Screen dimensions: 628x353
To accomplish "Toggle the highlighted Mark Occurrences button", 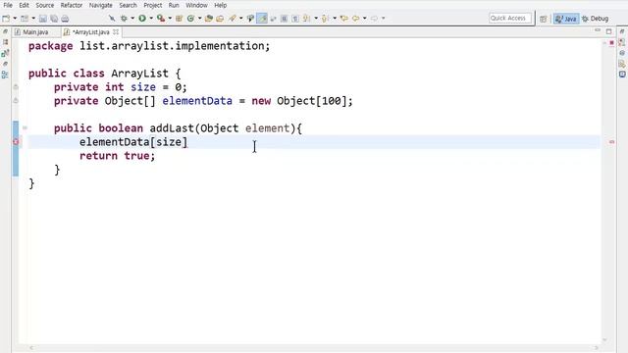I will (x=262, y=19).
